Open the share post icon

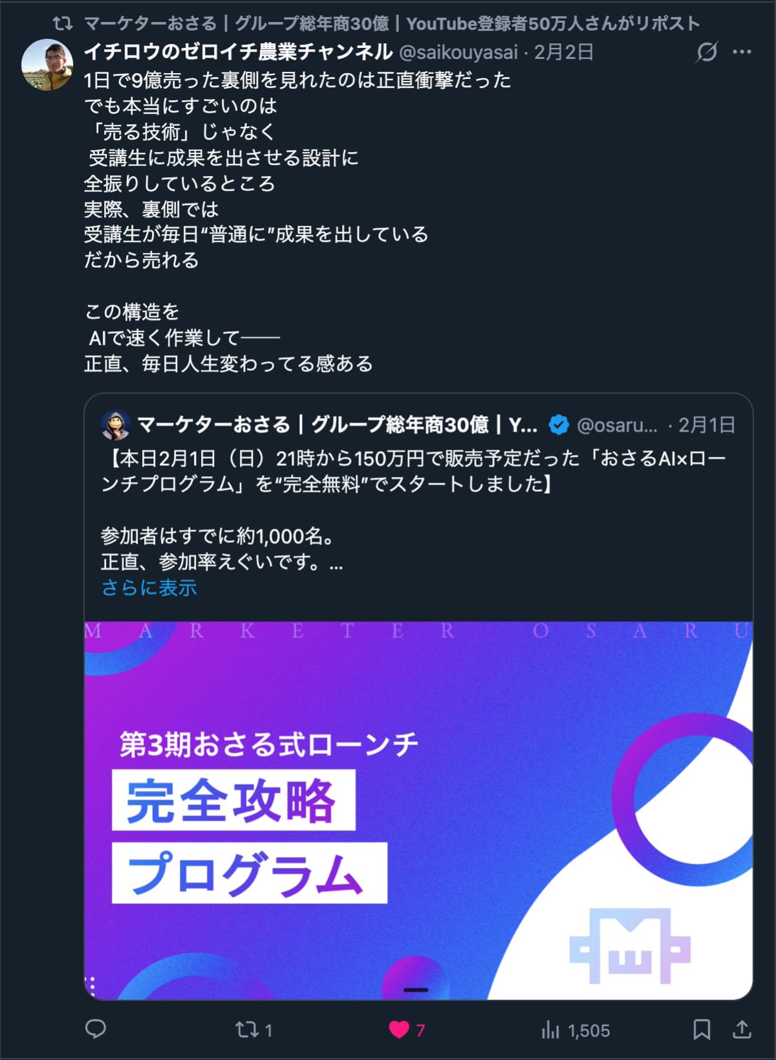(x=742, y=1029)
